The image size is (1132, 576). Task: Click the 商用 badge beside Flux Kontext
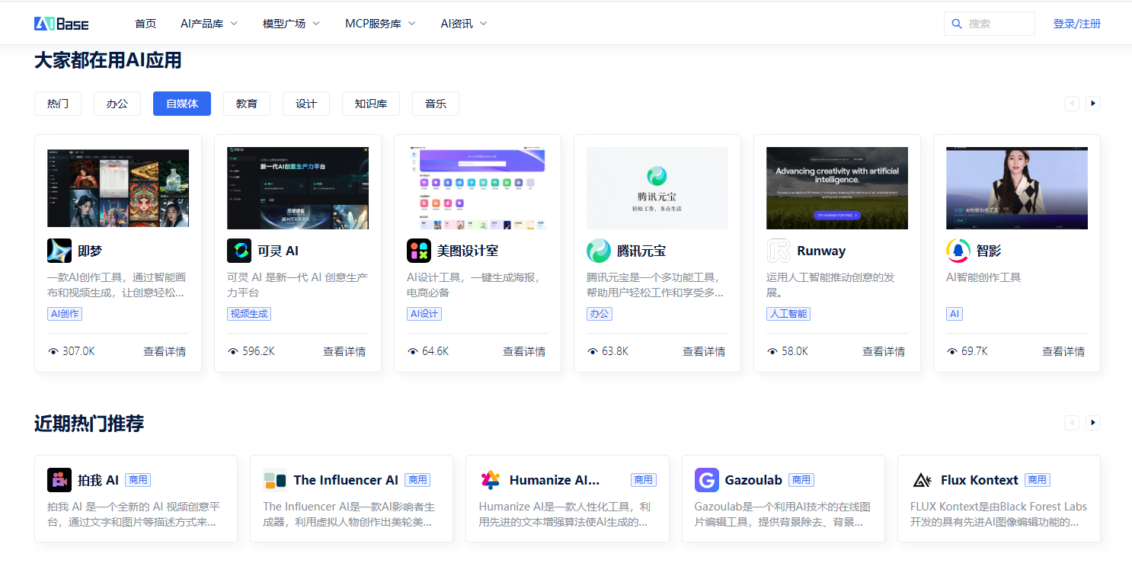pos(1038,480)
